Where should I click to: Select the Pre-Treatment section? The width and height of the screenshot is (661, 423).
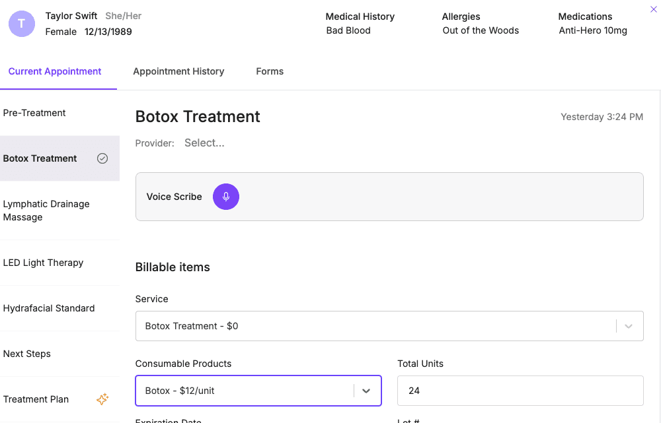(34, 113)
